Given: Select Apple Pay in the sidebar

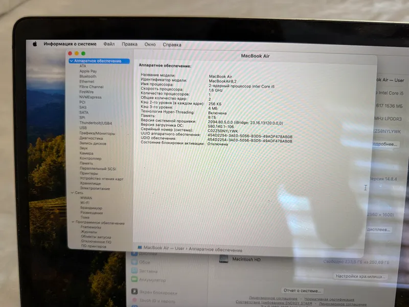Looking at the screenshot, I should [x=88, y=71].
